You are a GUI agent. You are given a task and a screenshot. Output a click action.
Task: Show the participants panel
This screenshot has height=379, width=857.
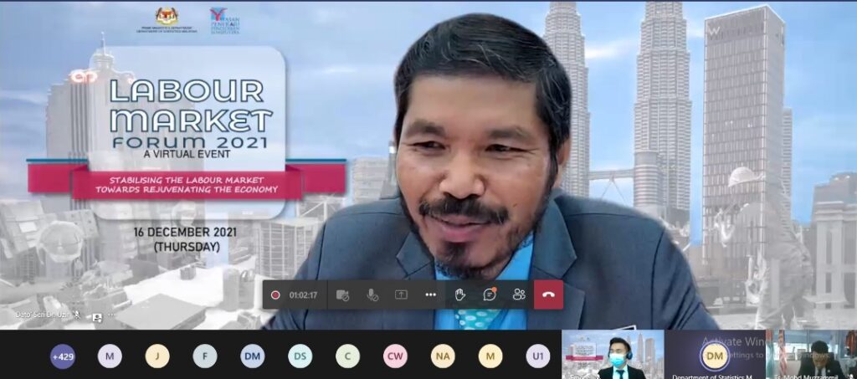coord(519,294)
